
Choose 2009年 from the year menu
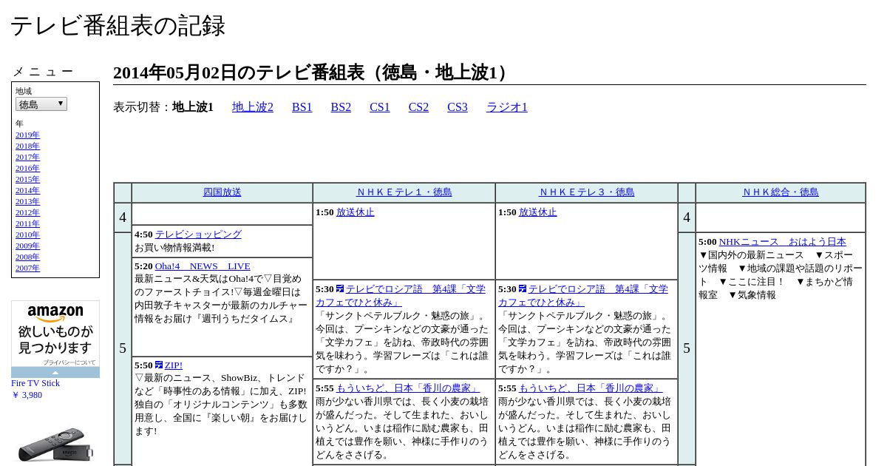point(27,246)
